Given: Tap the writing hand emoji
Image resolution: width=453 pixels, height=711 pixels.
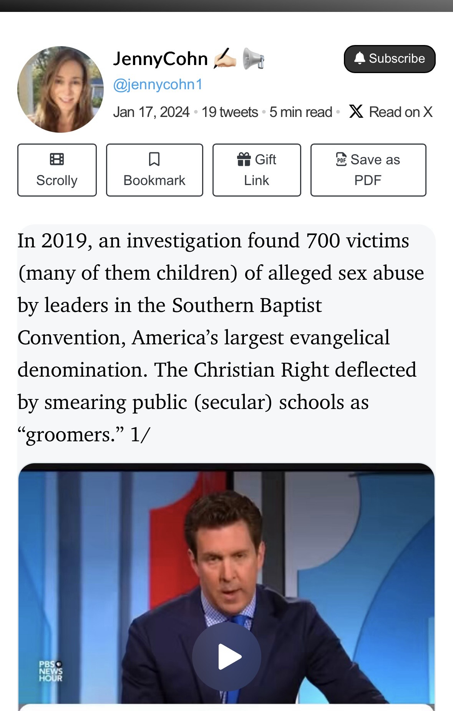Looking at the screenshot, I should 225,58.
